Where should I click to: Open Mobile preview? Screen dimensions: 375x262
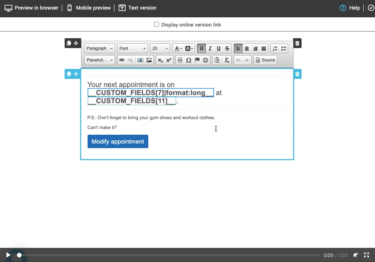[x=89, y=8]
